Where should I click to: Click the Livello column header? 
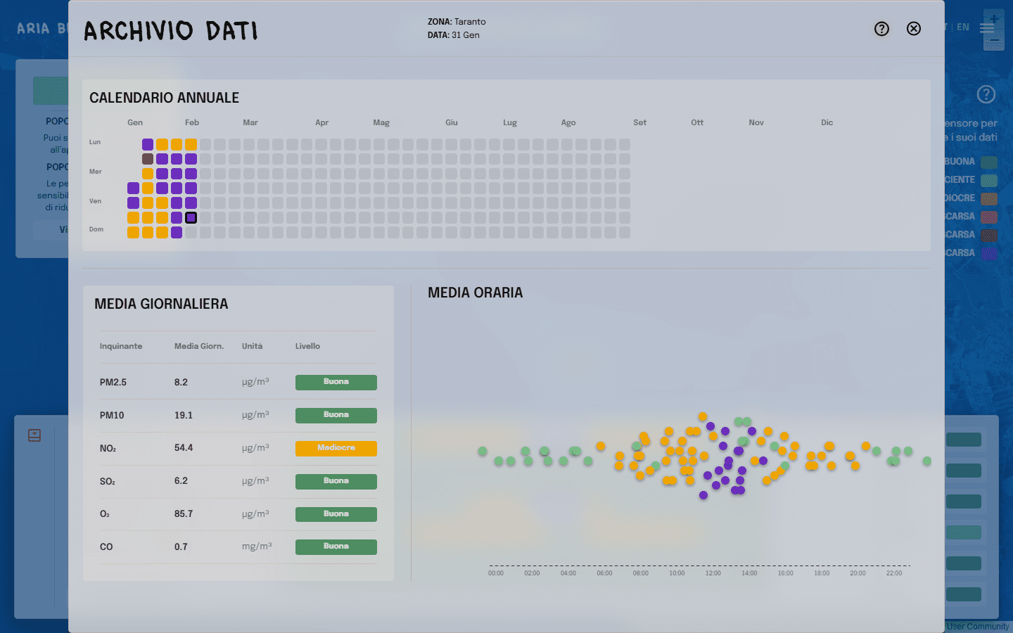(307, 346)
